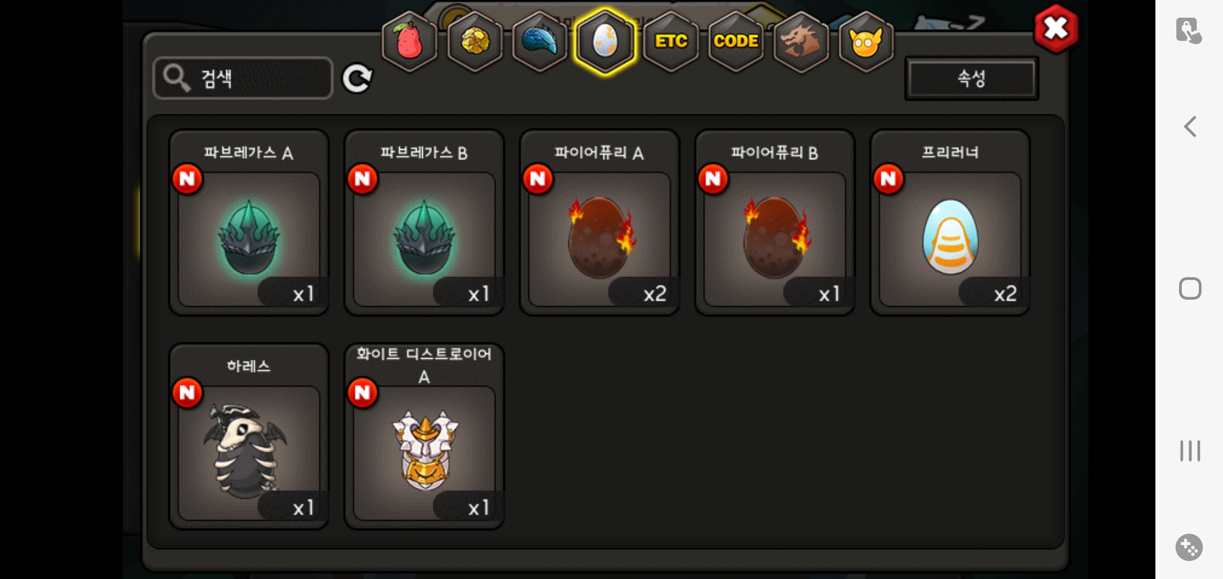The height and width of the screenshot is (579, 1223).
Task: Select the 화이트 디스트로이어 A egg
Action: 424,436
